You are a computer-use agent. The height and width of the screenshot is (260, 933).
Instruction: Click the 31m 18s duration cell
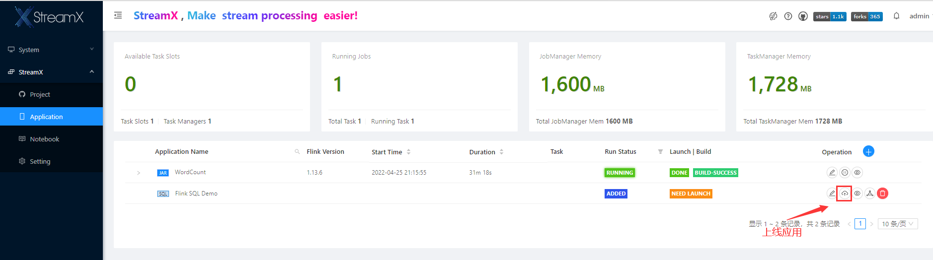tap(480, 173)
